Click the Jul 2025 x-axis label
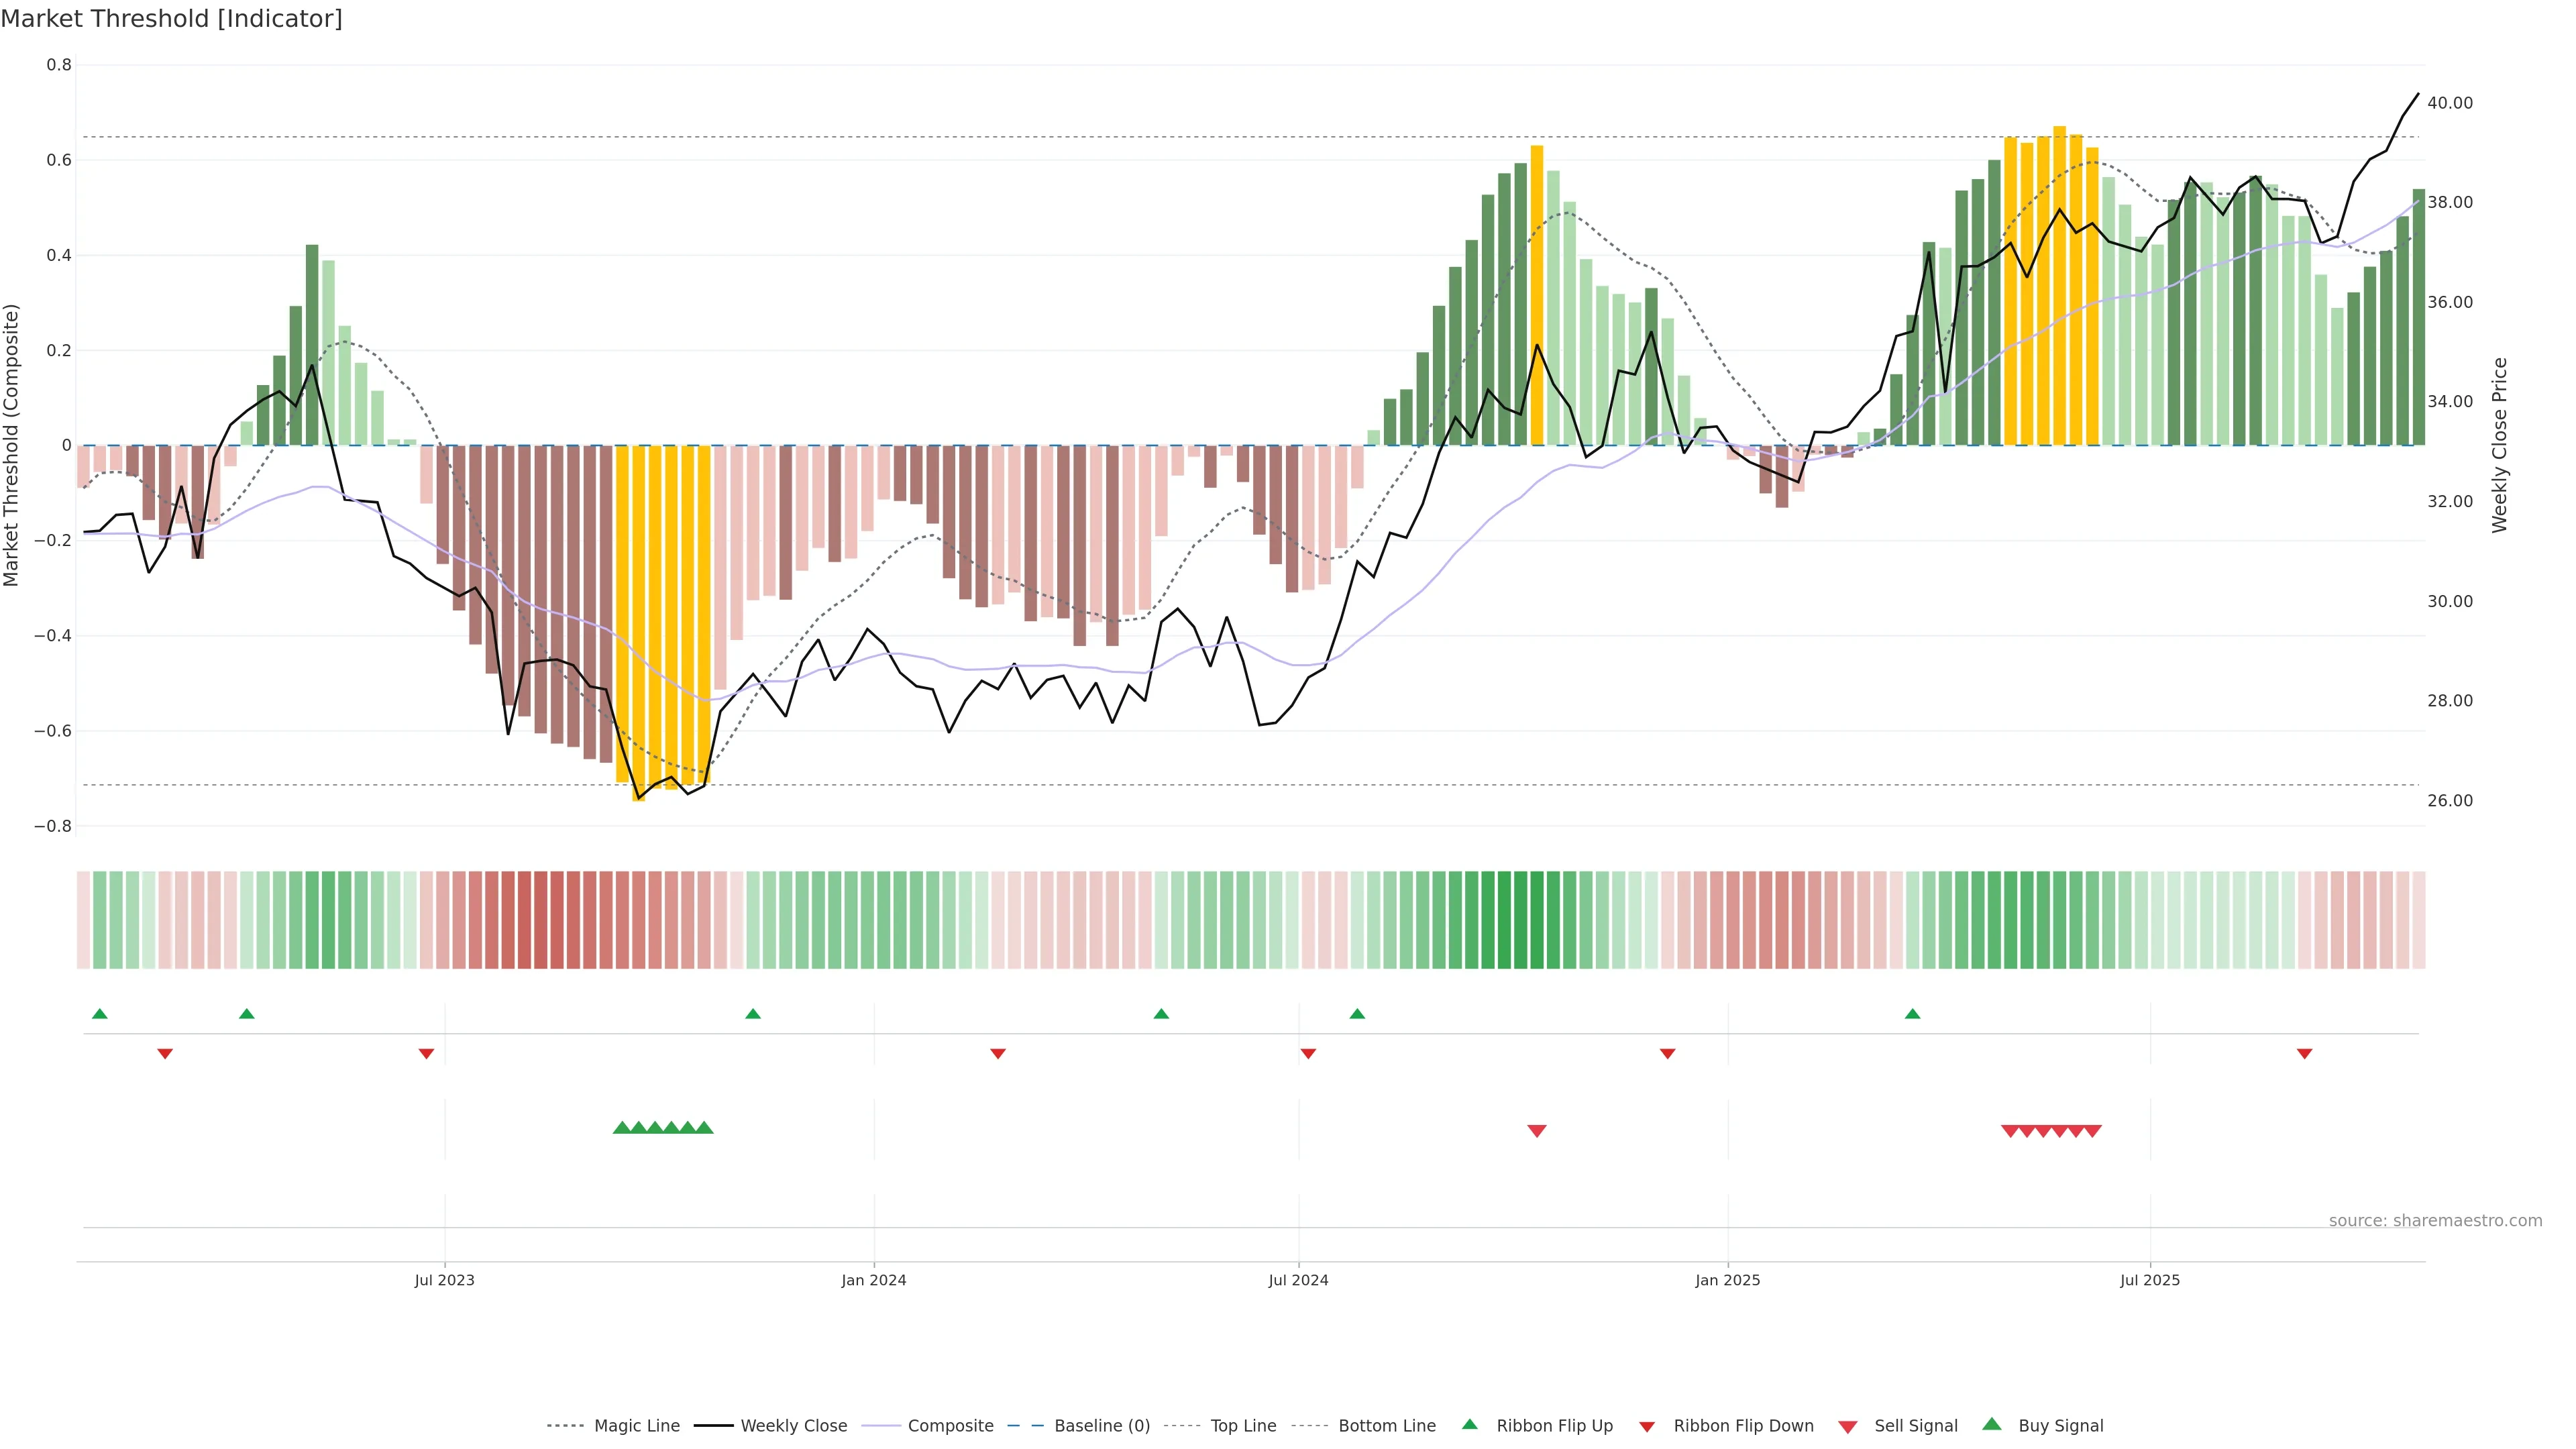Image resolution: width=2576 pixels, height=1449 pixels. pyautogui.click(x=2149, y=1280)
